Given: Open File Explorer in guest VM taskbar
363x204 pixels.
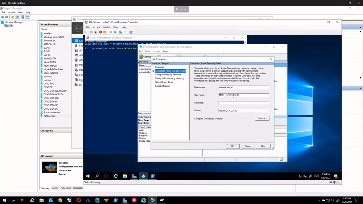Looking at the screenshot, I should click(x=125, y=176).
